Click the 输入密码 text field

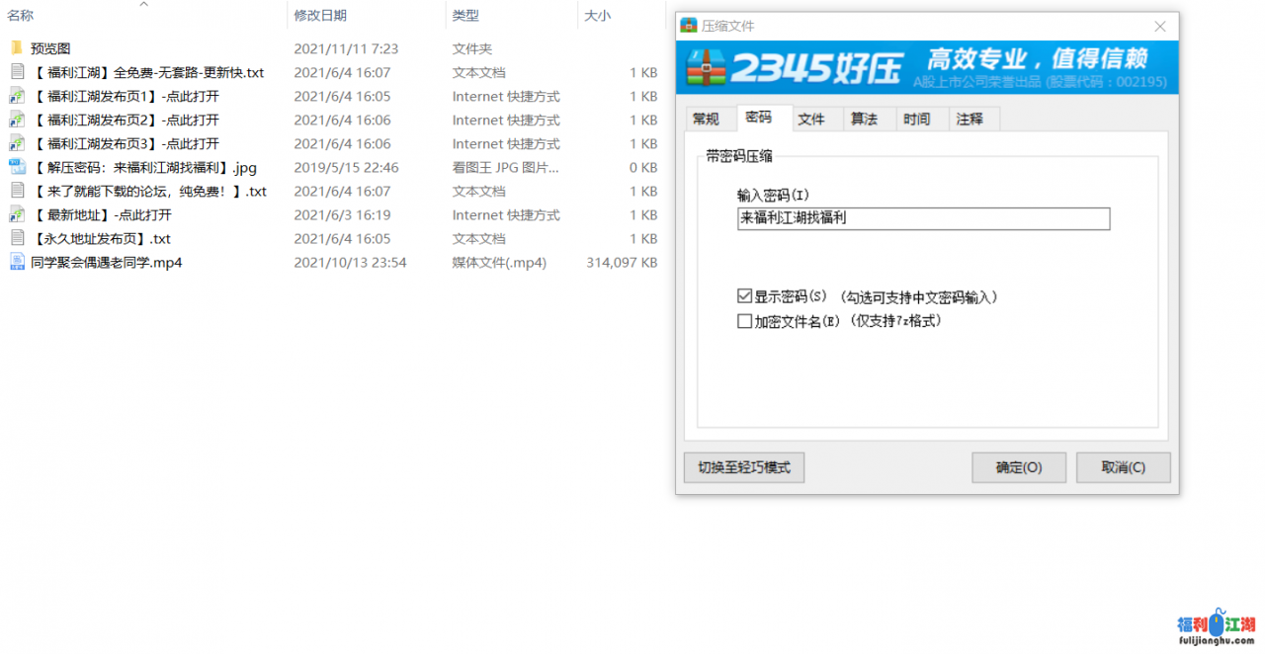[x=923, y=218]
